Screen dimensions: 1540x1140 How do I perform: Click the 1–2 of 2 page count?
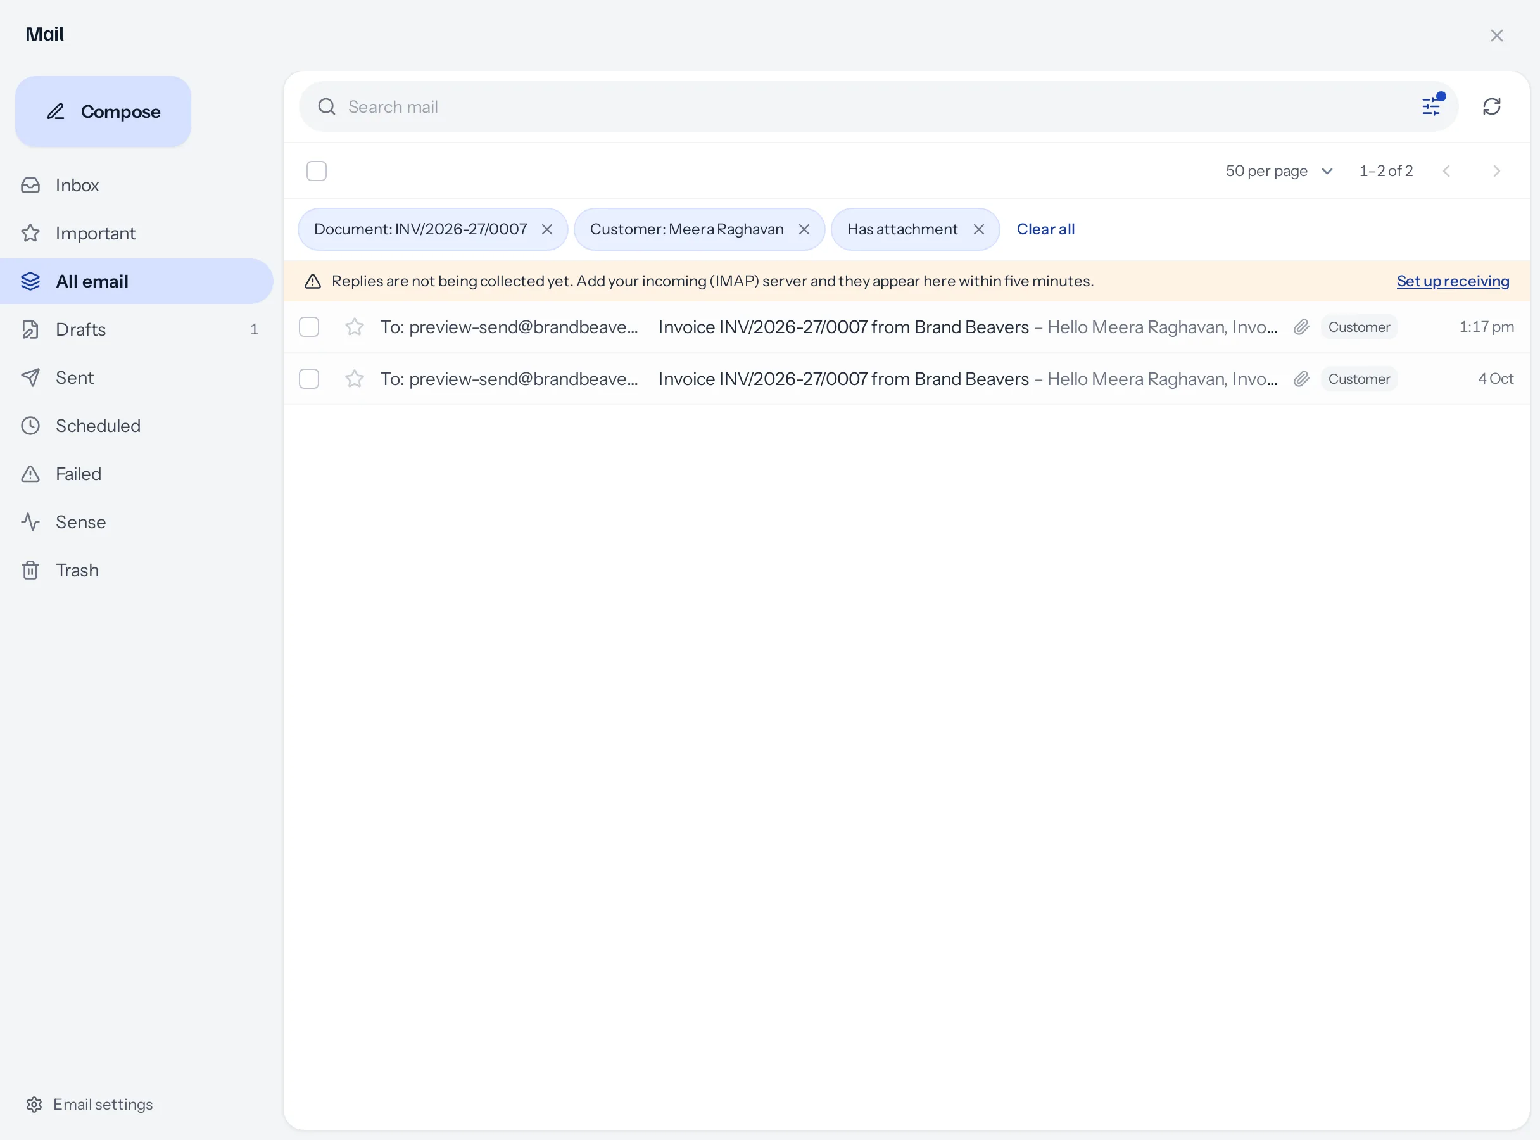tap(1385, 170)
